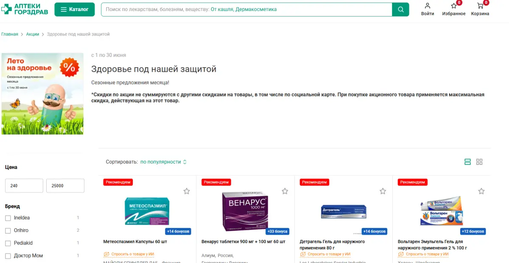The width and height of the screenshot is (509, 263).
Task: Click the +12 бонусов badge on Вольтарен
Action: coord(473,232)
